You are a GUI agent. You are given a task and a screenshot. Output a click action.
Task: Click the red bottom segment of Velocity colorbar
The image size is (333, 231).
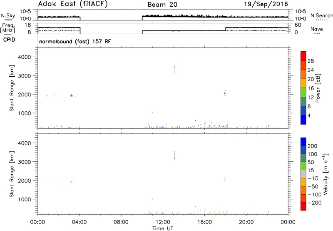[x=303, y=206]
